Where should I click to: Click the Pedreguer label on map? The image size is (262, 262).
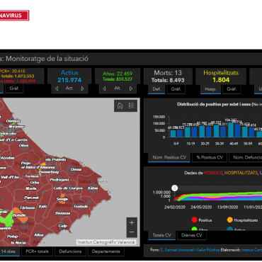pos(59,180)
